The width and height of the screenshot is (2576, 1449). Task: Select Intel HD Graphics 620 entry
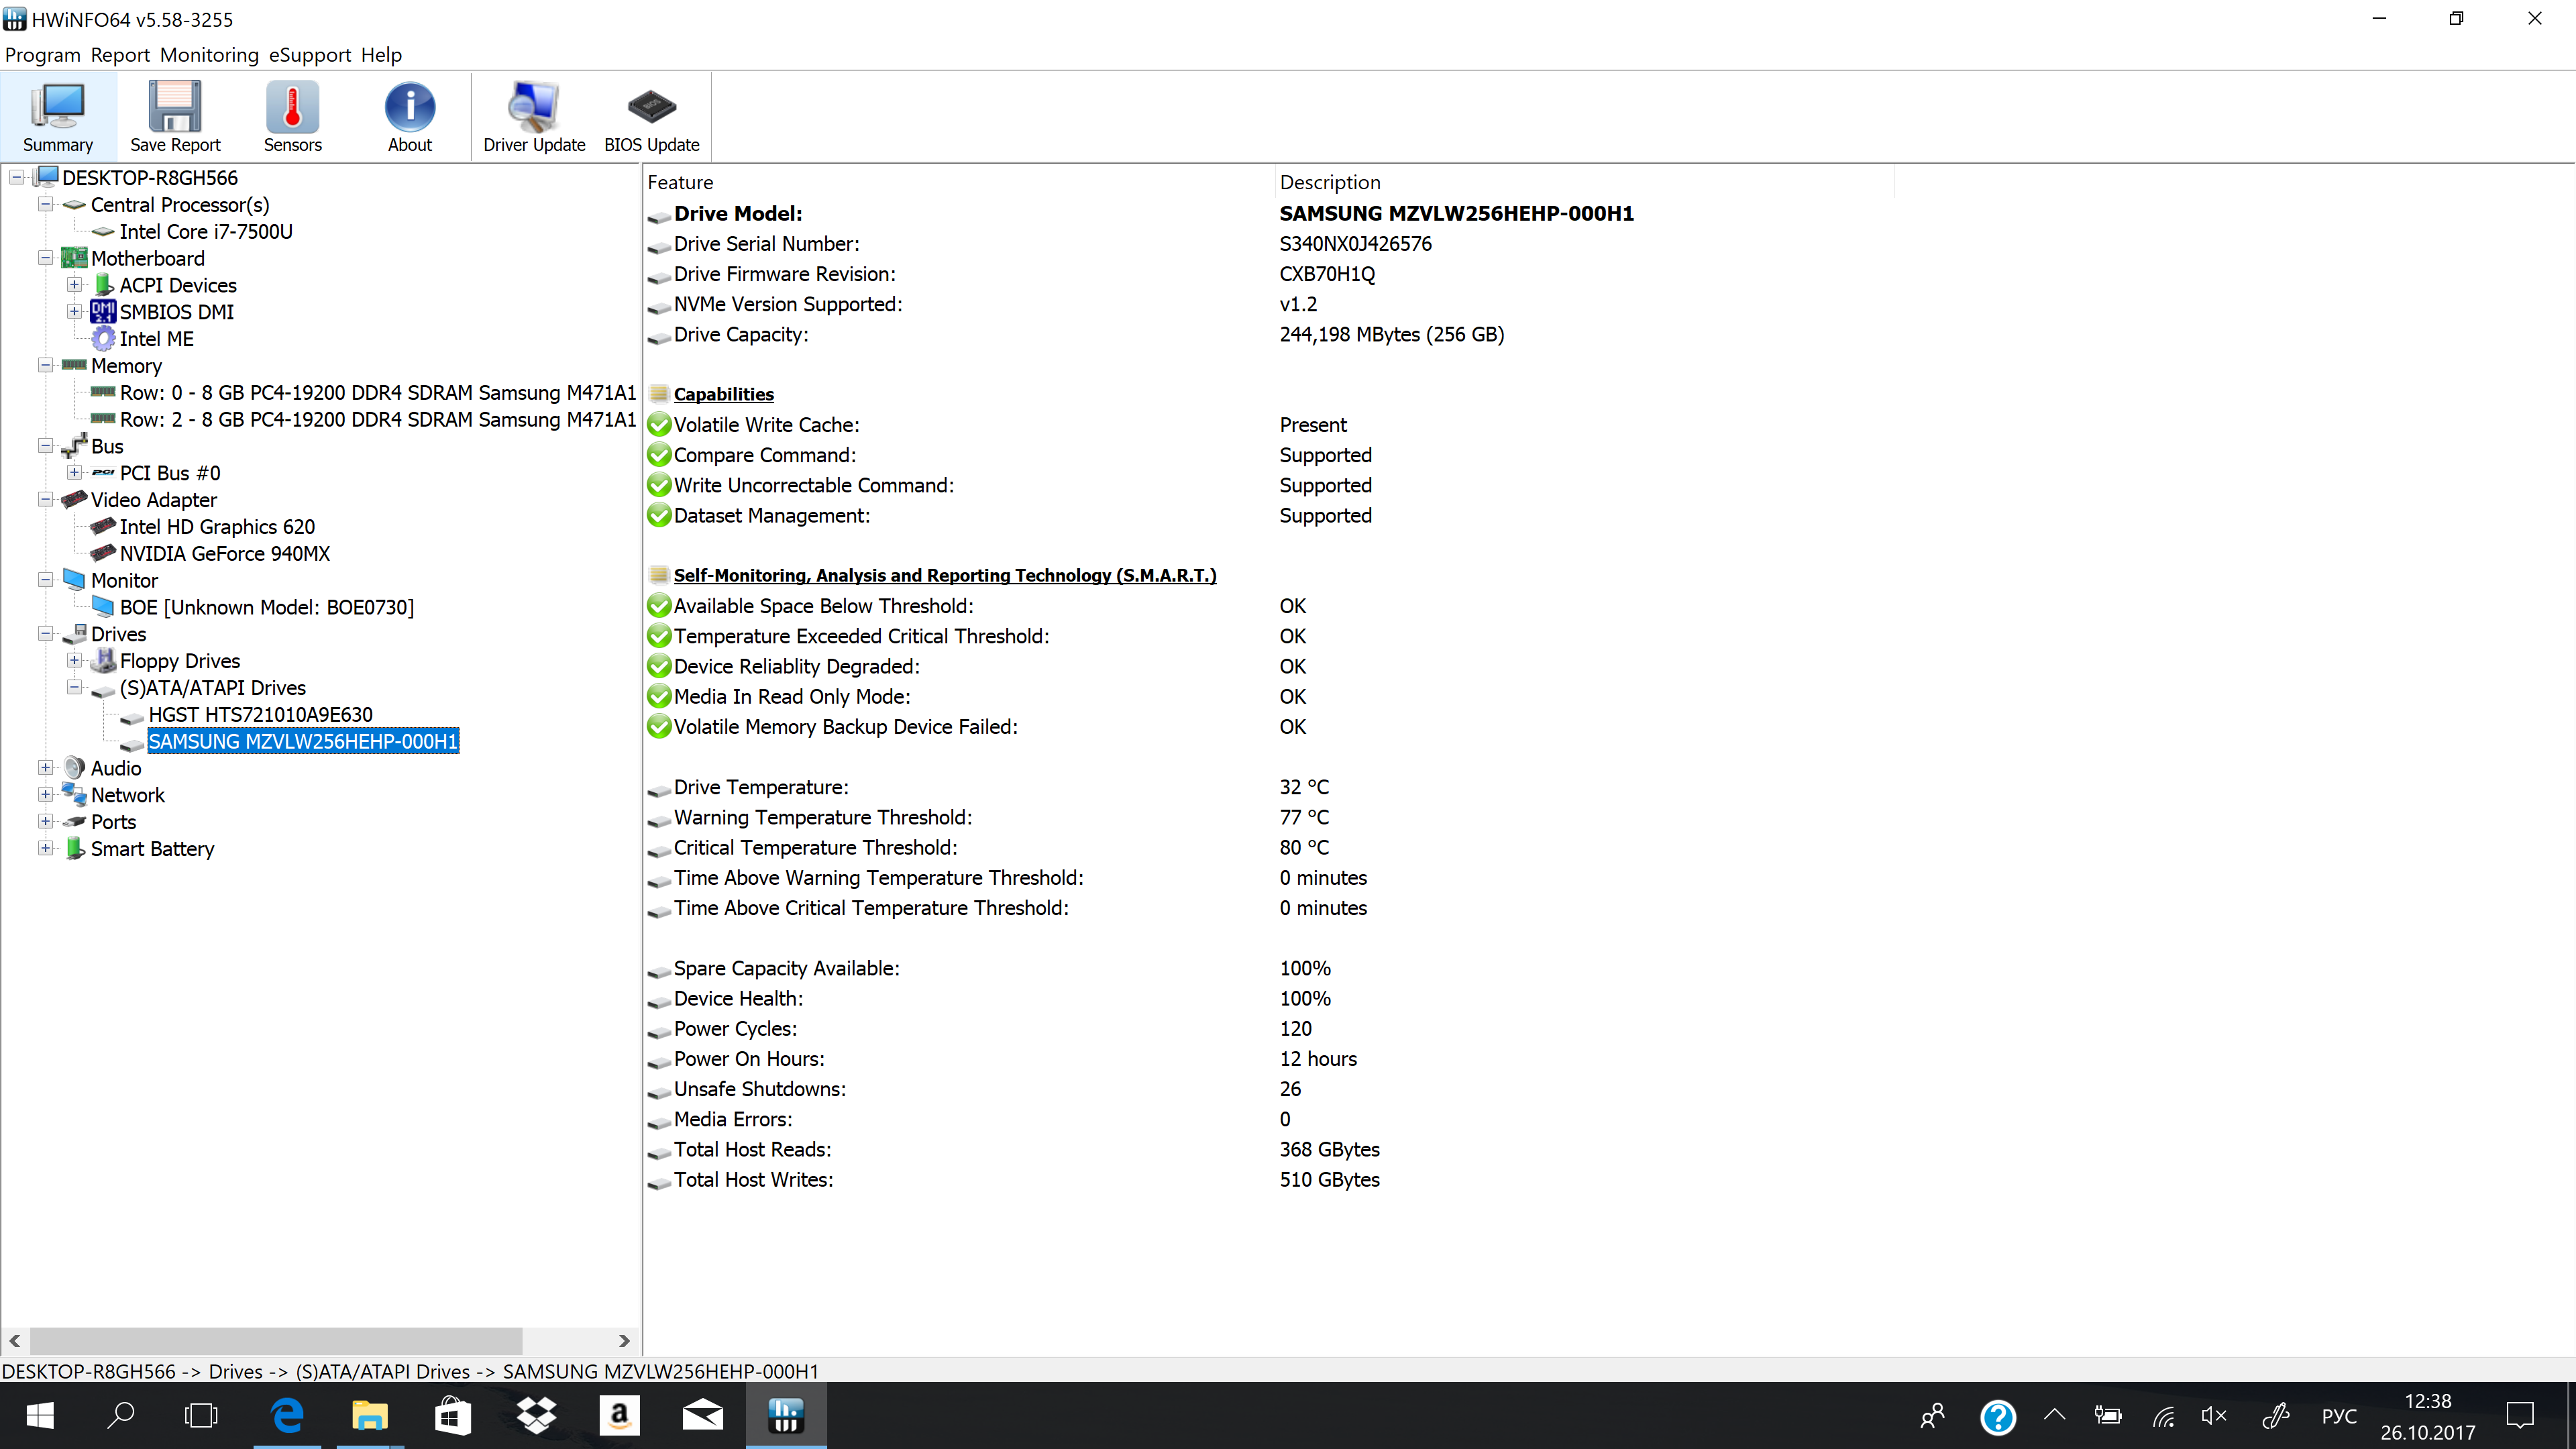217,526
